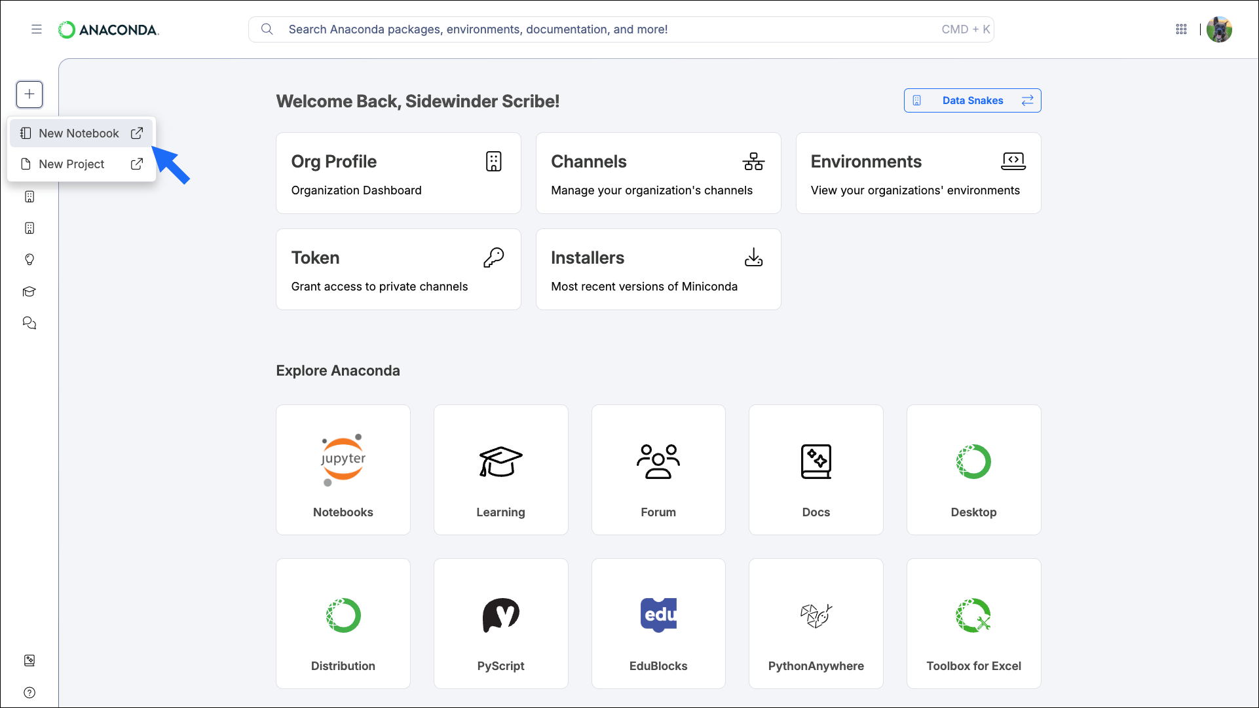The image size is (1259, 708).
Task: Click the plus create-new button
Action: pos(29,94)
